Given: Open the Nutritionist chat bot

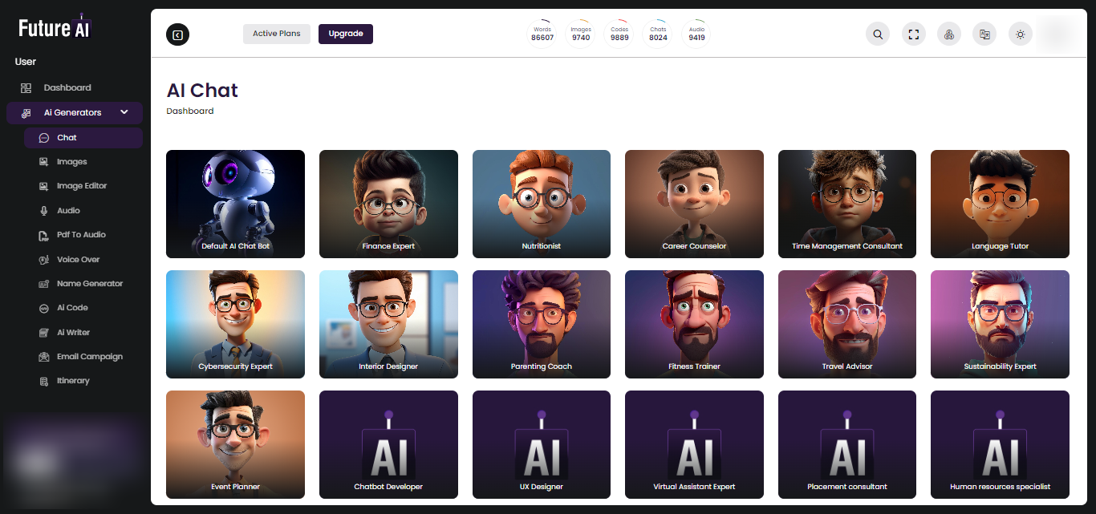Looking at the screenshot, I should pos(541,204).
